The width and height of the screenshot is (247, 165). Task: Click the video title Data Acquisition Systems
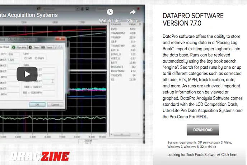[x=29, y=15]
